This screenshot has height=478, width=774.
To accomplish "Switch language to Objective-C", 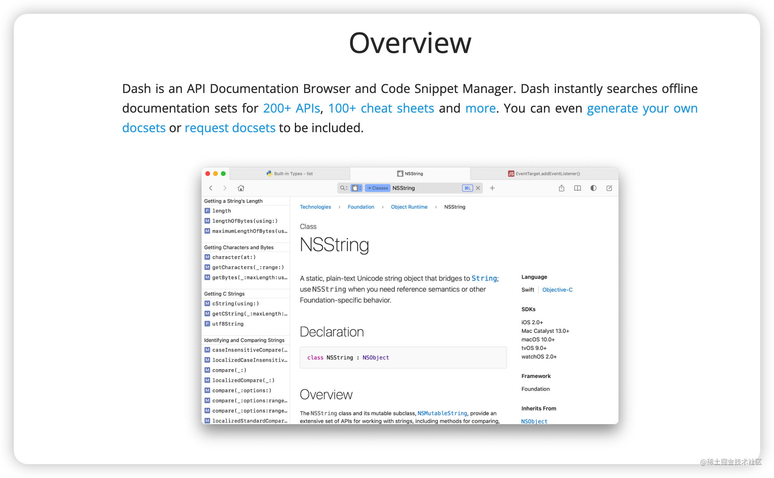I will (x=557, y=290).
